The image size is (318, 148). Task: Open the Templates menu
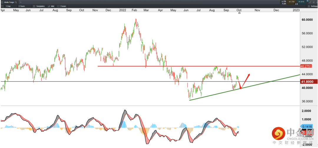coord(39,6)
